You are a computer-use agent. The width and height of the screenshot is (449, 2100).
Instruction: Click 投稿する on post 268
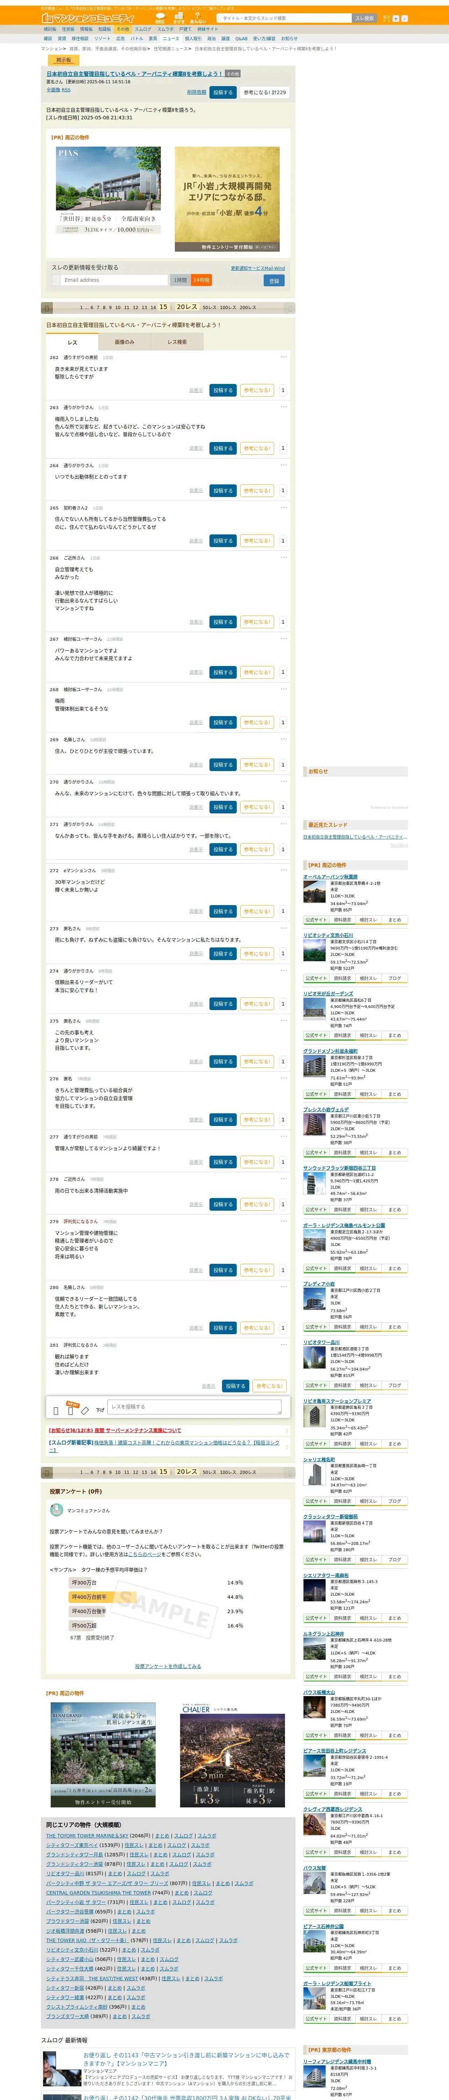223,723
